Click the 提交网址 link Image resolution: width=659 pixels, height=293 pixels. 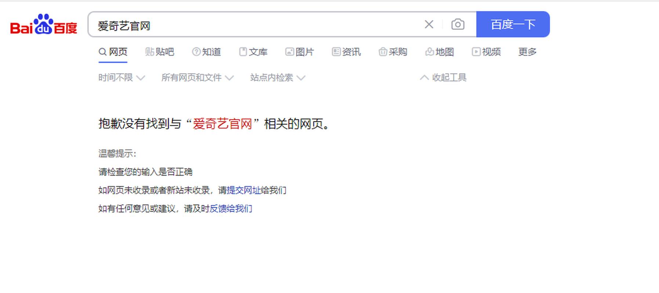click(243, 190)
